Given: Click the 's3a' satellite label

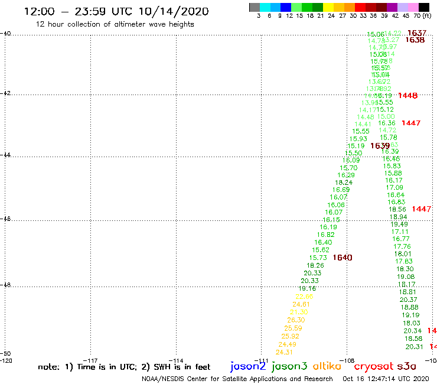Looking at the screenshot, I should pos(406,366).
